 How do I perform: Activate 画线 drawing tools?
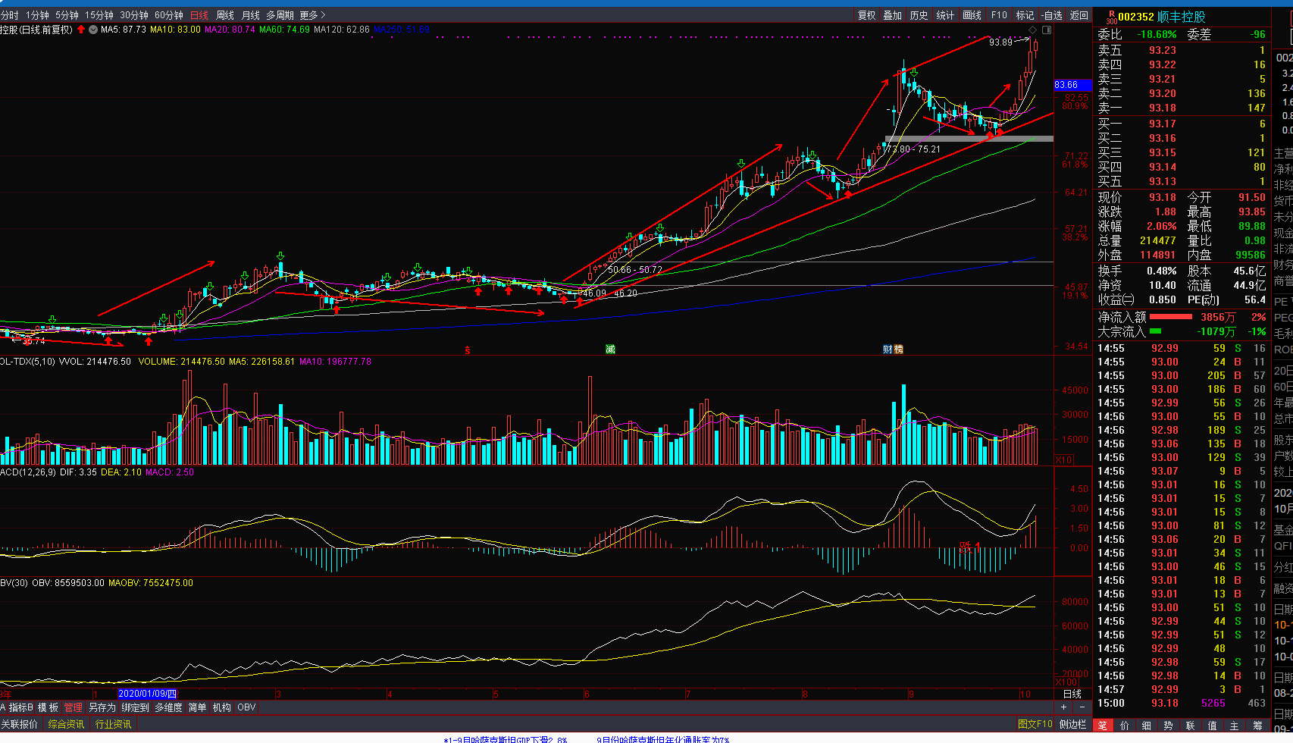972,15
